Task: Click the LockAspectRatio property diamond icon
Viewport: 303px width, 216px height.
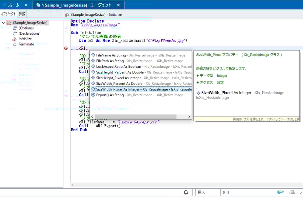Action: [x=93, y=66]
